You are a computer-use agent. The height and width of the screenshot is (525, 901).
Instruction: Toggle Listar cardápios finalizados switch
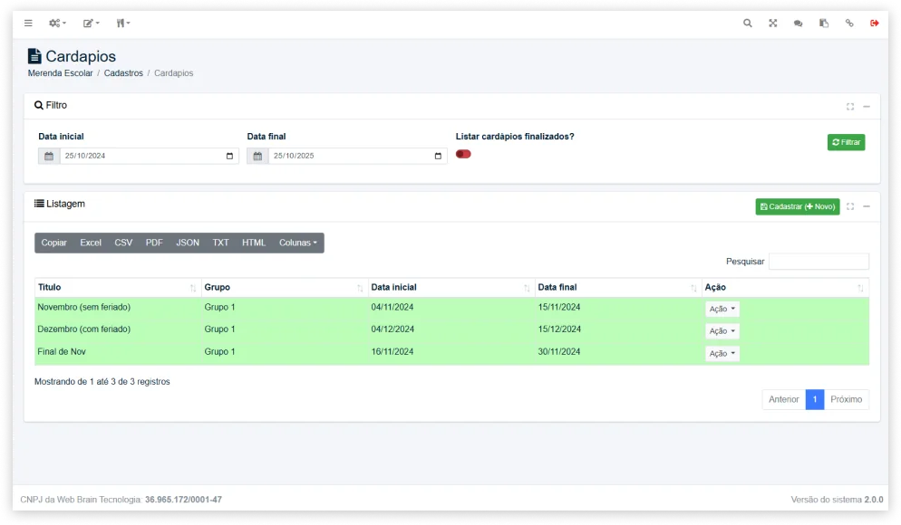pyautogui.click(x=463, y=154)
